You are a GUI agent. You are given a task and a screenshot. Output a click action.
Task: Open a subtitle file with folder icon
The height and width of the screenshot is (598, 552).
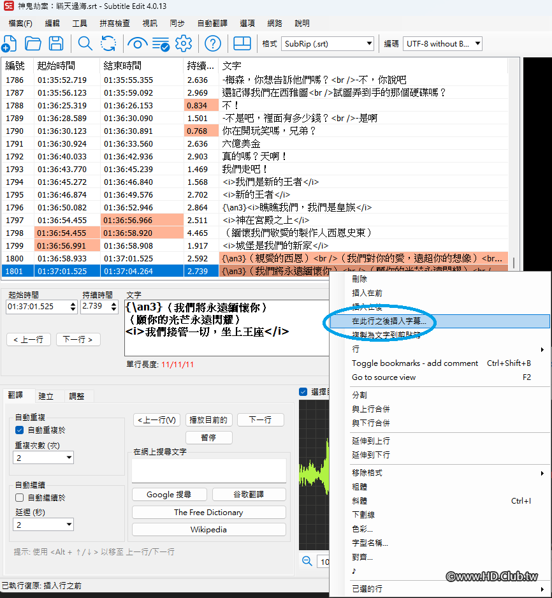pyautogui.click(x=33, y=43)
